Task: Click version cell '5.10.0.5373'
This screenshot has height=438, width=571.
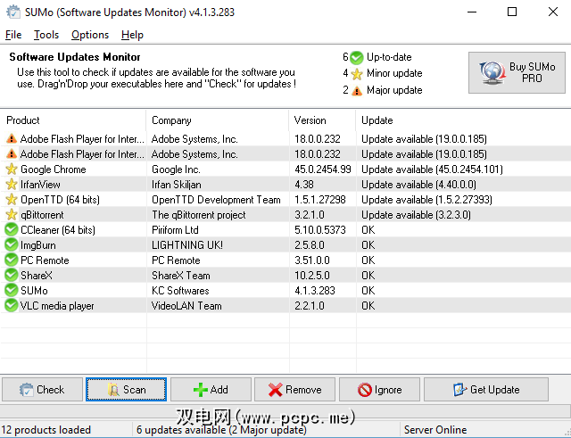Action: (x=320, y=230)
